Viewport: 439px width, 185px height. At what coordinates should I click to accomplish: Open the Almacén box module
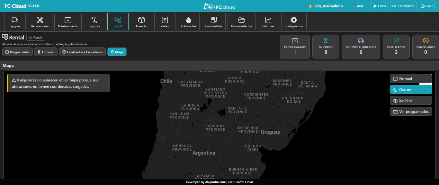(x=141, y=21)
